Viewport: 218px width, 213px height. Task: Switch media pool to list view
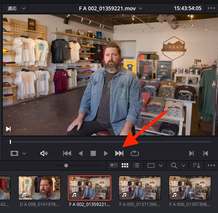(136, 165)
